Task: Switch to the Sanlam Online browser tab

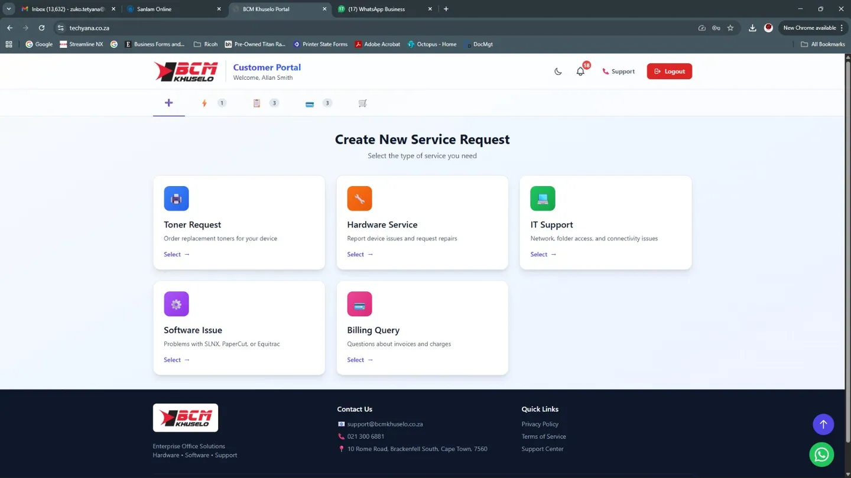Action: (173, 9)
